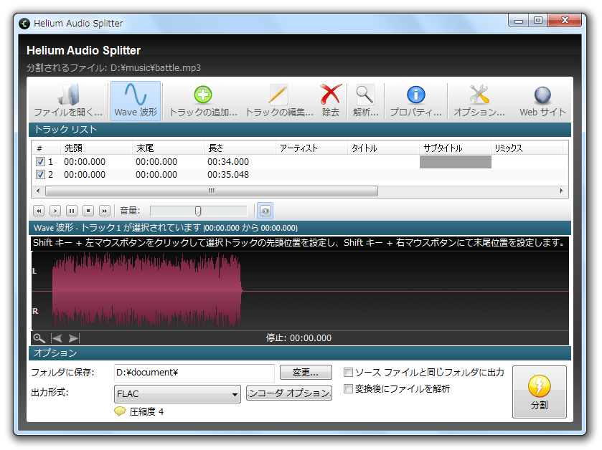
Task: Click the track list horizontal scrollbar thumb
Action: point(212,191)
